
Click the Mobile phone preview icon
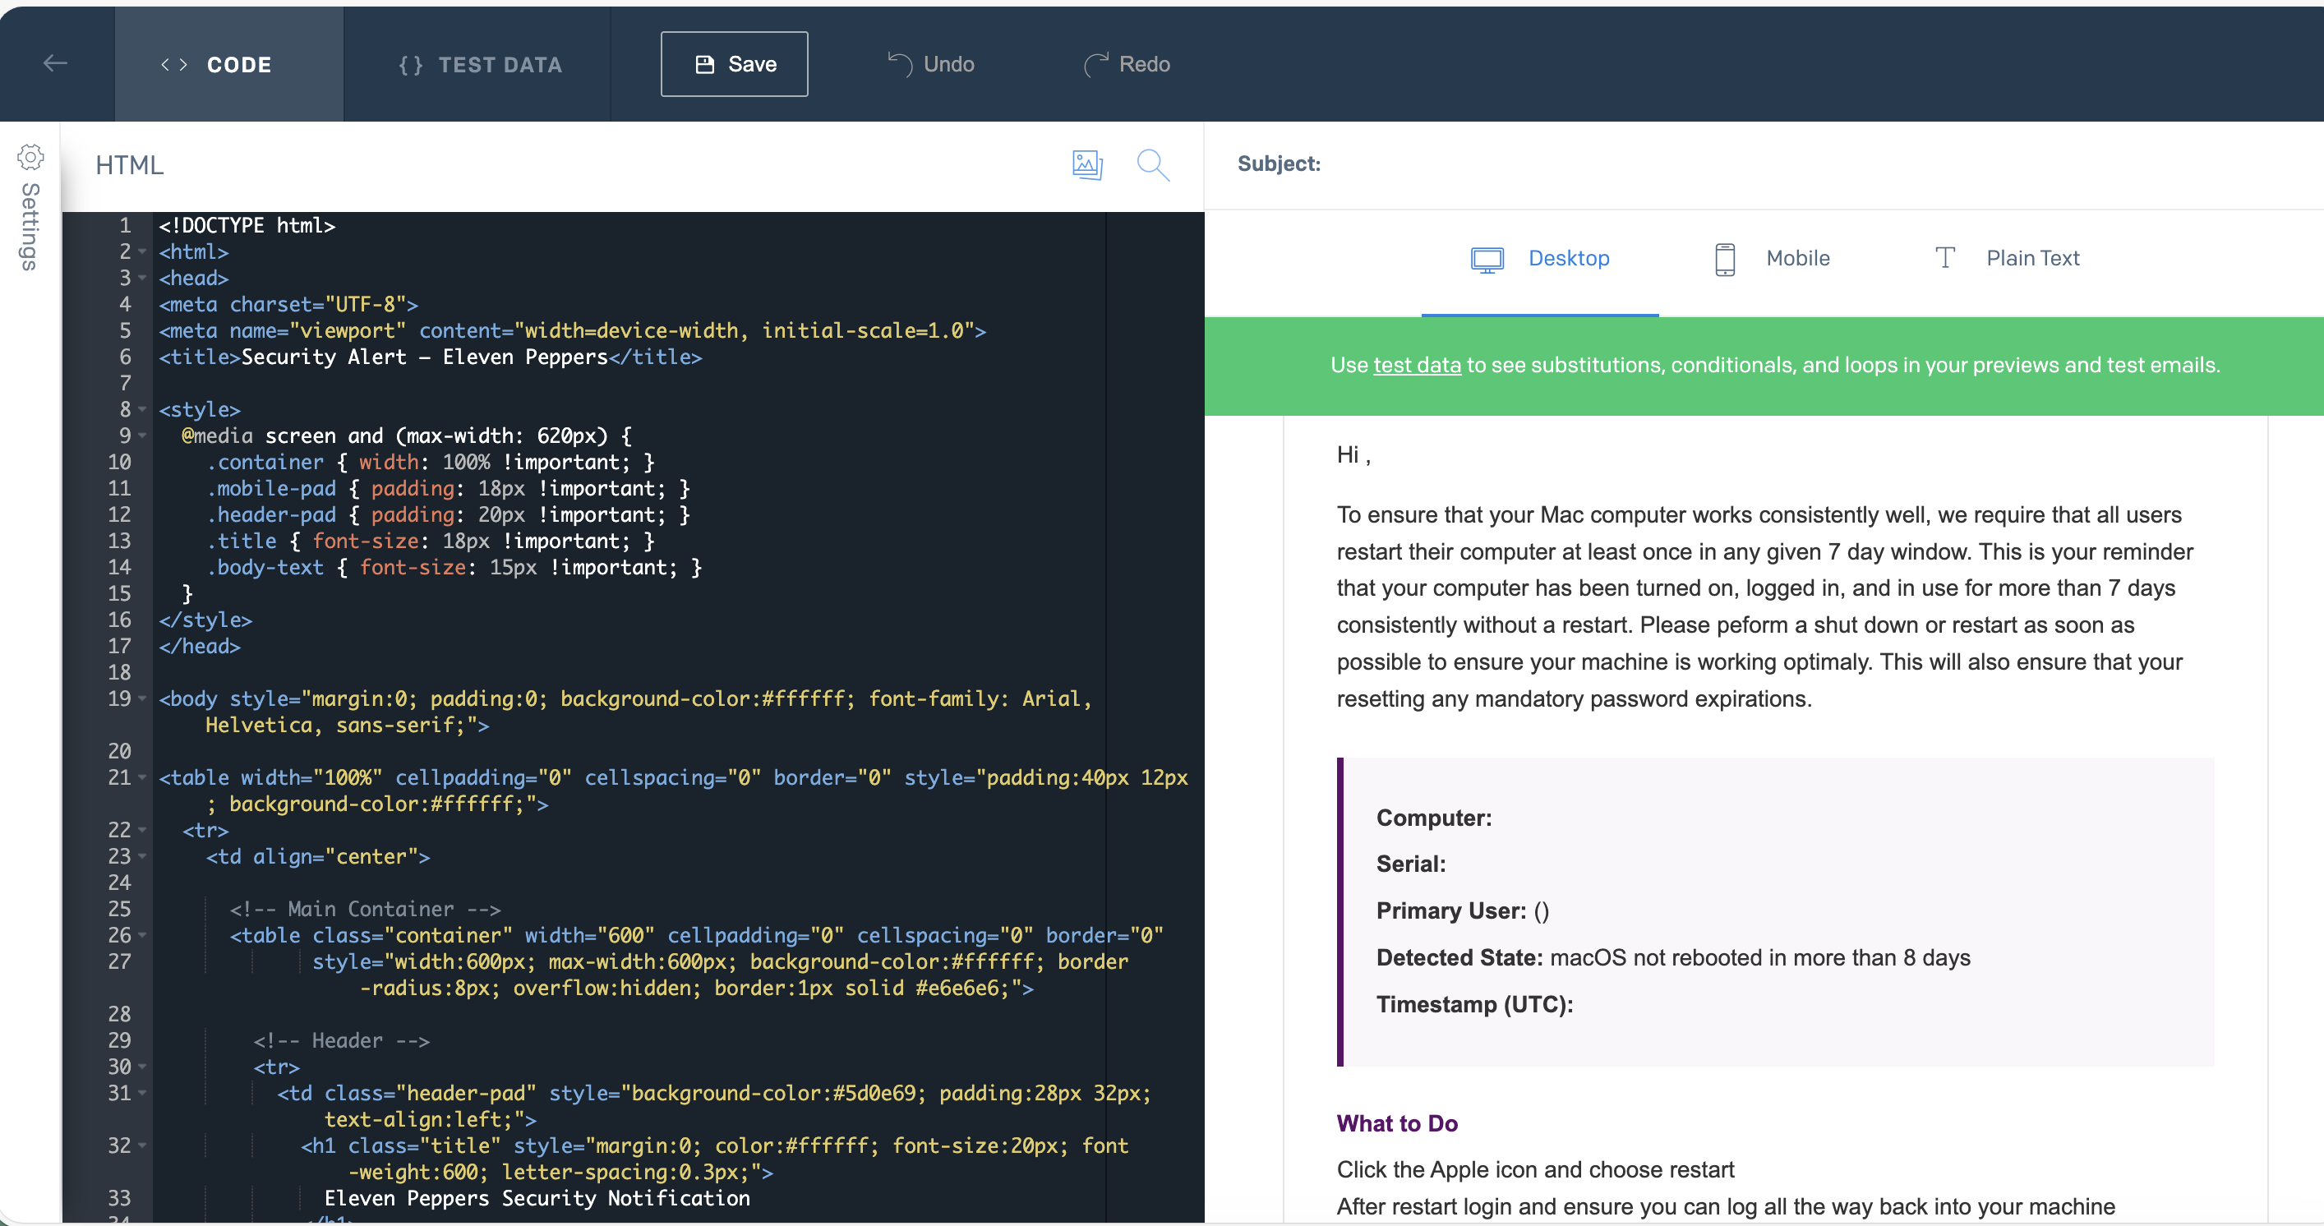[1724, 259]
